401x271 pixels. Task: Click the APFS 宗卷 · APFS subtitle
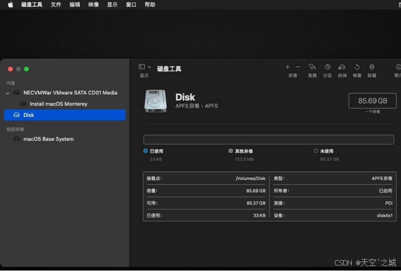(x=197, y=106)
